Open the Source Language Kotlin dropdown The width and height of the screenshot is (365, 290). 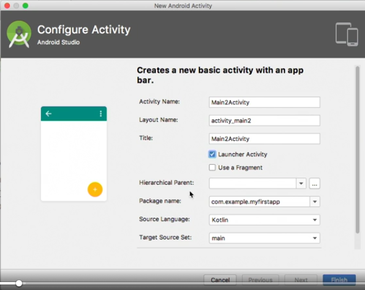265,220
